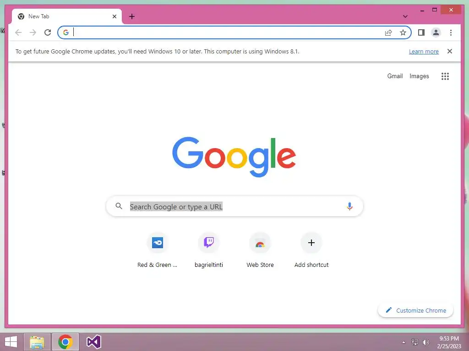Click the Chrome taskbar icon
Image resolution: width=469 pixels, height=351 pixels.
click(65, 342)
